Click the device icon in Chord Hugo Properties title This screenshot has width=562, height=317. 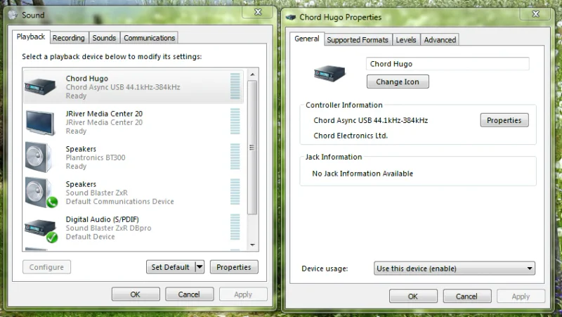pyautogui.click(x=291, y=17)
